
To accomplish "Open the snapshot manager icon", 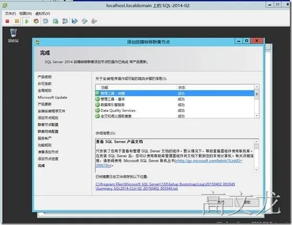I will coord(65,21).
